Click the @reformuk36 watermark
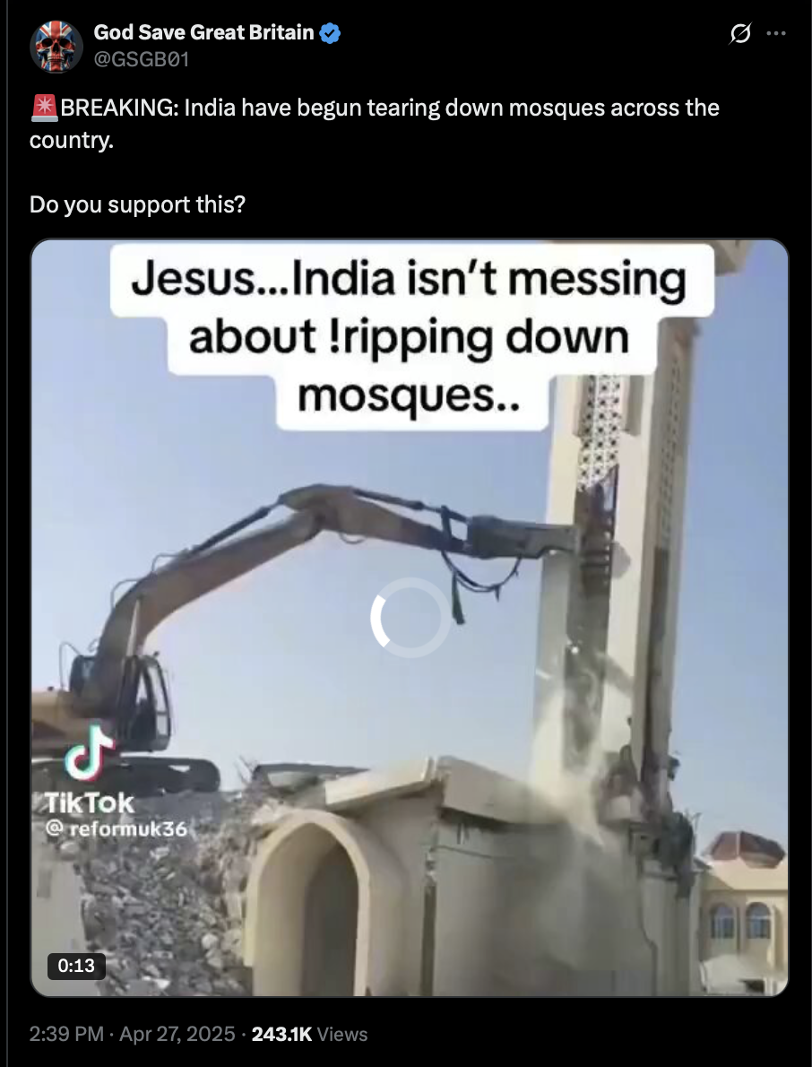The height and width of the screenshot is (1067, 812). tap(116, 828)
